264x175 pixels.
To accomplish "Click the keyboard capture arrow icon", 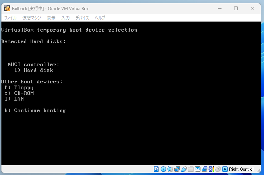I will pos(225,169).
